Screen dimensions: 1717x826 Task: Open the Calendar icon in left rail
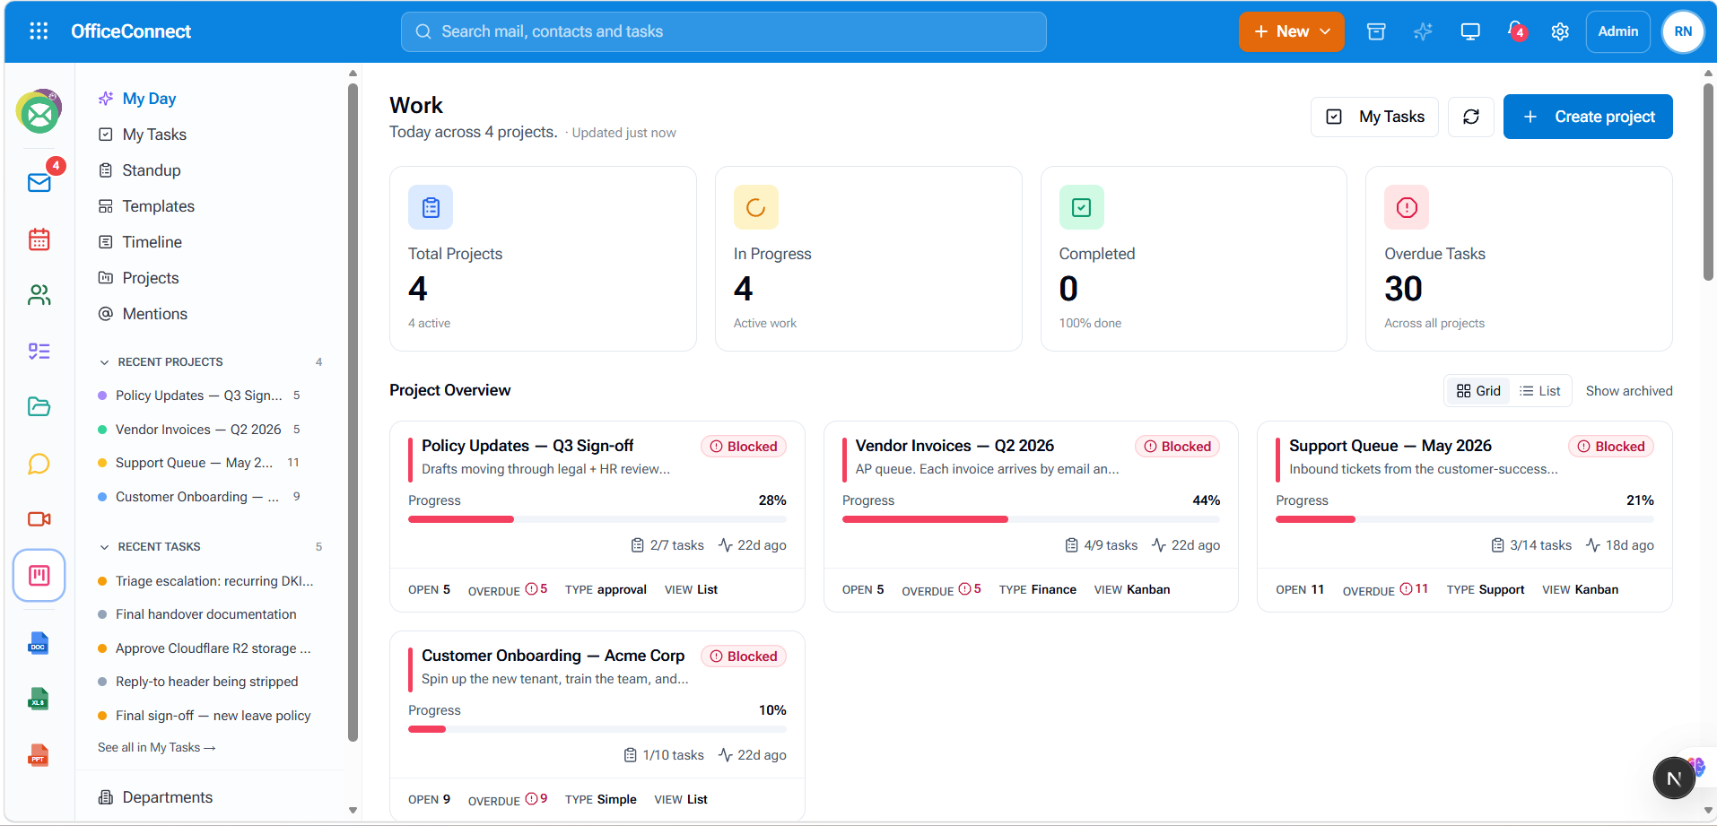tap(39, 239)
